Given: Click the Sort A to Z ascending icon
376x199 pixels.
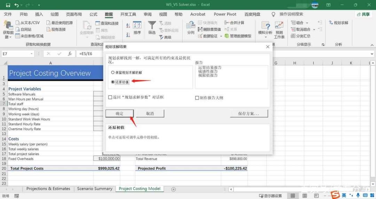Looking at the screenshot, I should tap(128, 25).
